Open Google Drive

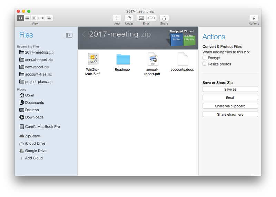pos(33,151)
